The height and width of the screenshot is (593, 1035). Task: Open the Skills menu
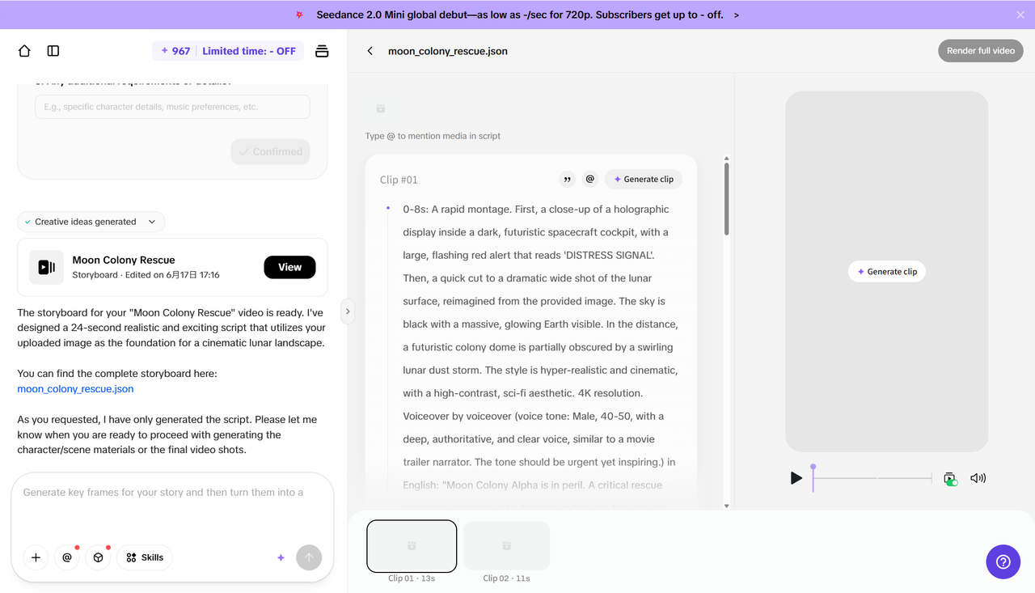[x=145, y=557]
